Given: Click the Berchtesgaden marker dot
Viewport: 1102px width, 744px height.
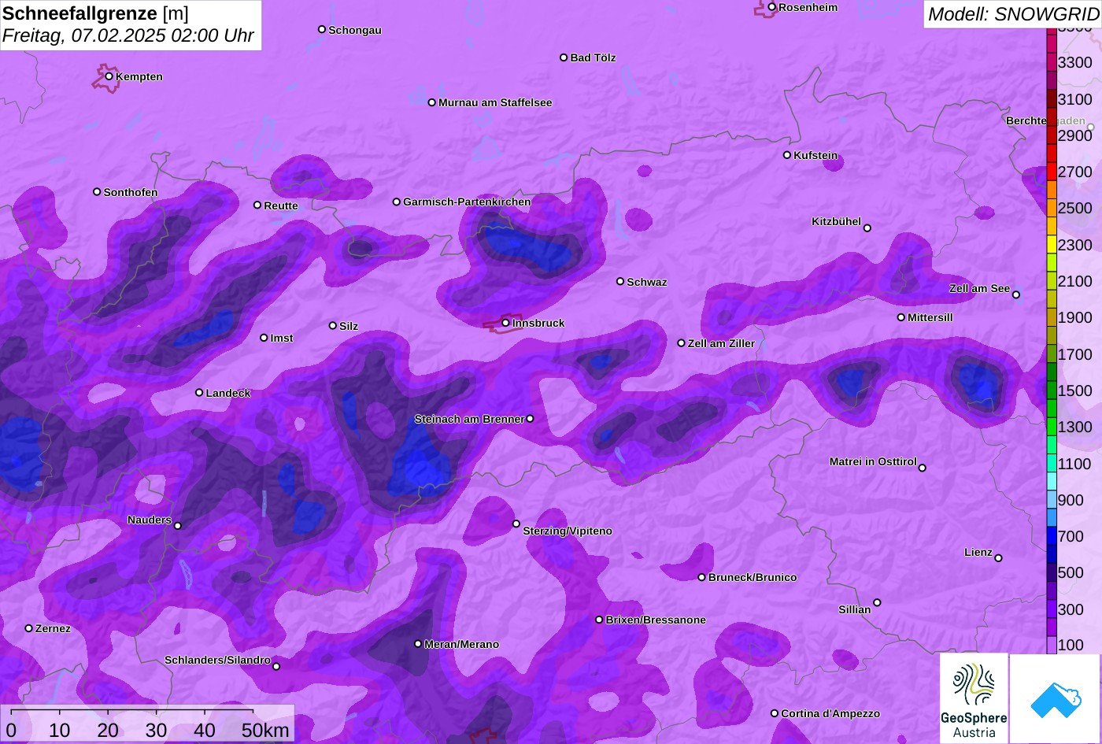Looking at the screenshot, I should 1091,127.
